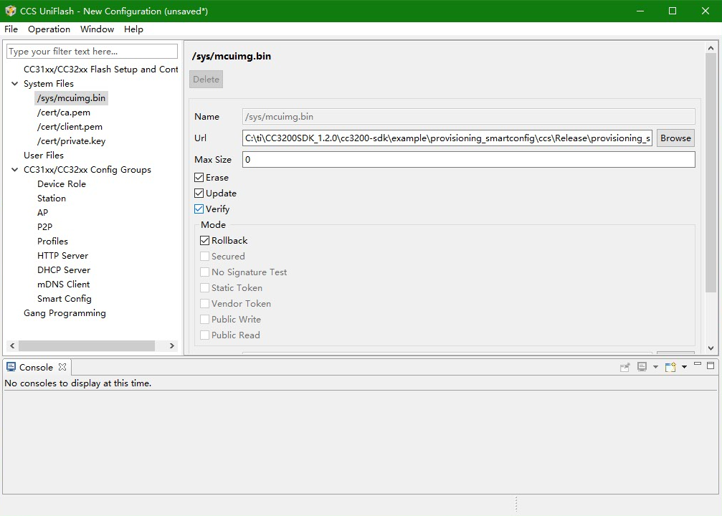Click the Public Write checkbox

204,319
